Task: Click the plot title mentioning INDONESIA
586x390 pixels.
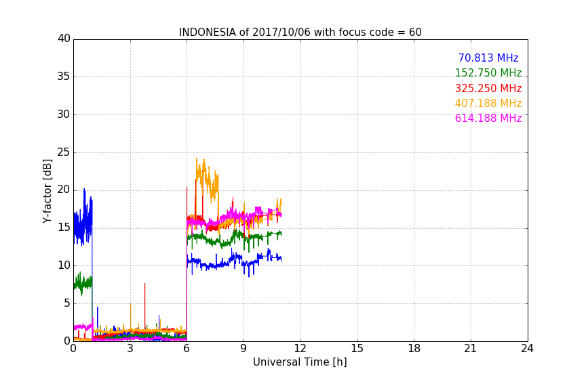Action: [300, 32]
